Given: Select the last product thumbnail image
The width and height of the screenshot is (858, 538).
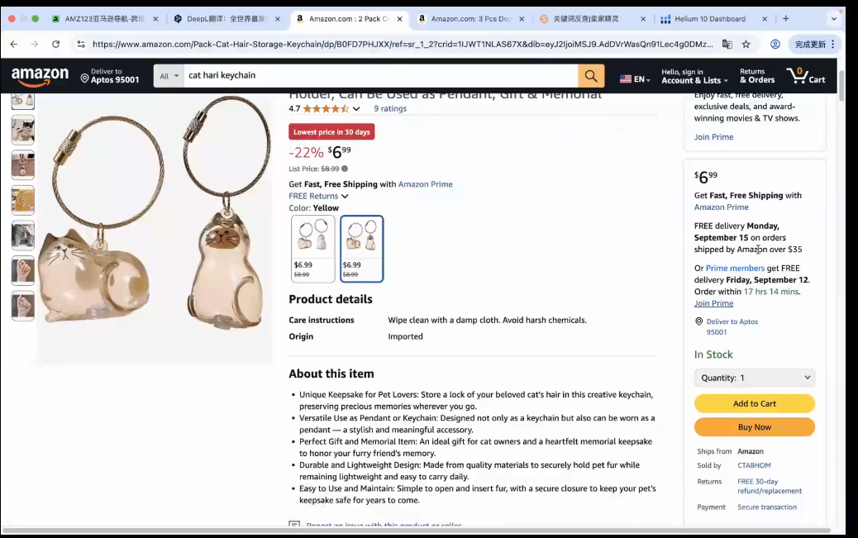Looking at the screenshot, I should pos(23,306).
